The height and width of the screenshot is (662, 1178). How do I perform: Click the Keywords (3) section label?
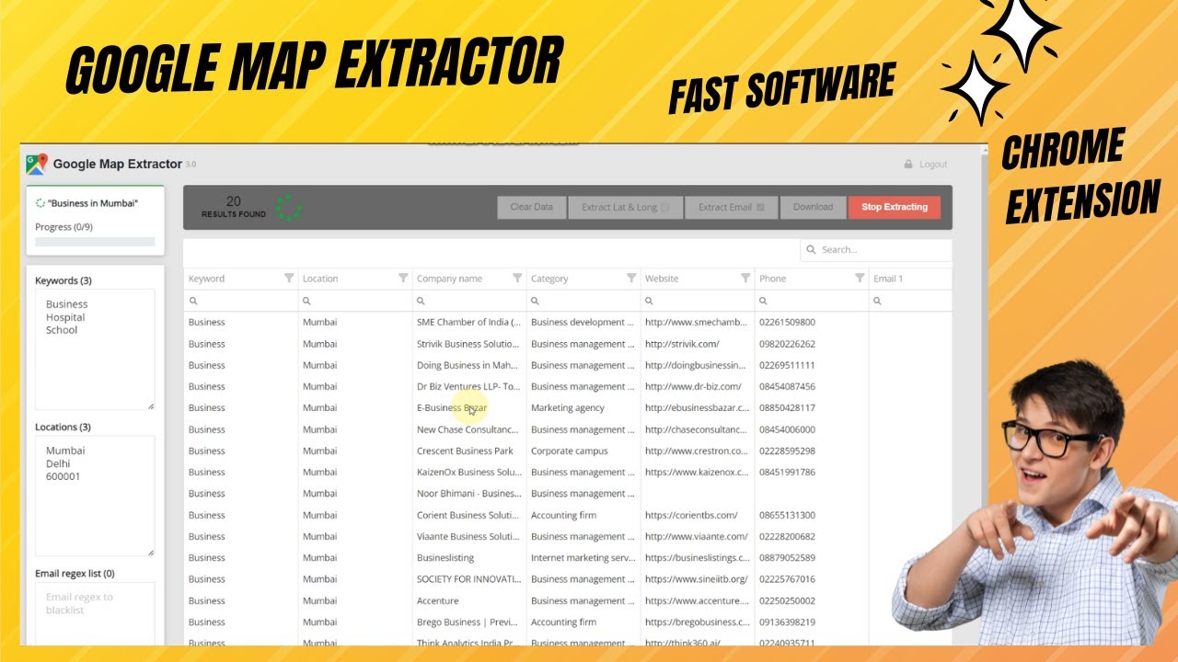(x=64, y=280)
